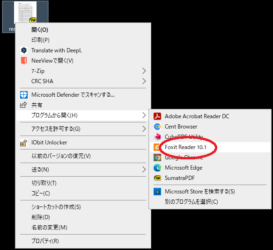Screen dimensions: 273x250
Task: Click the SumatraPDF yellow icon
Action: pos(157,178)
